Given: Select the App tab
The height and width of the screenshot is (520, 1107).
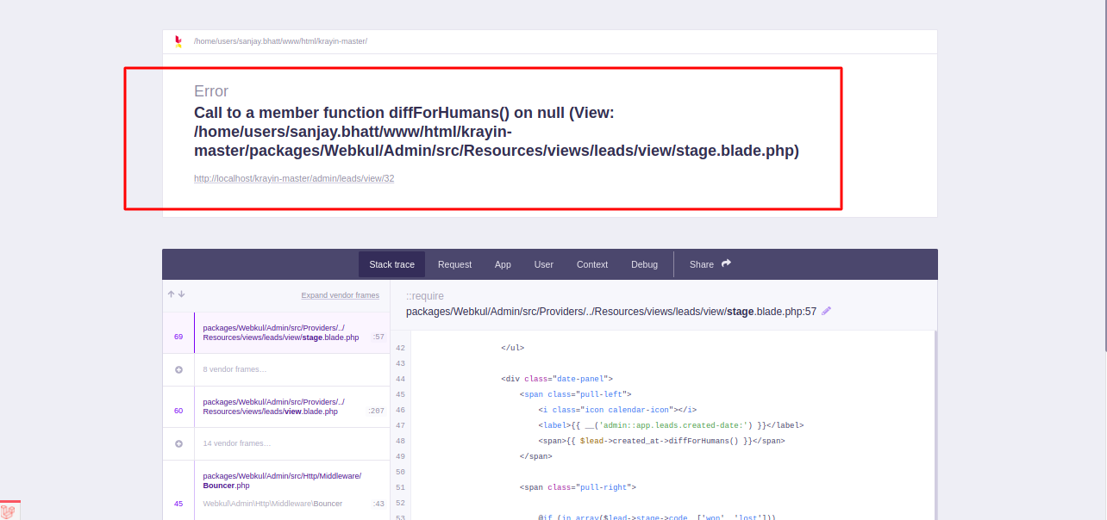Looking at the screenshot, I should [x=503, y=263].
